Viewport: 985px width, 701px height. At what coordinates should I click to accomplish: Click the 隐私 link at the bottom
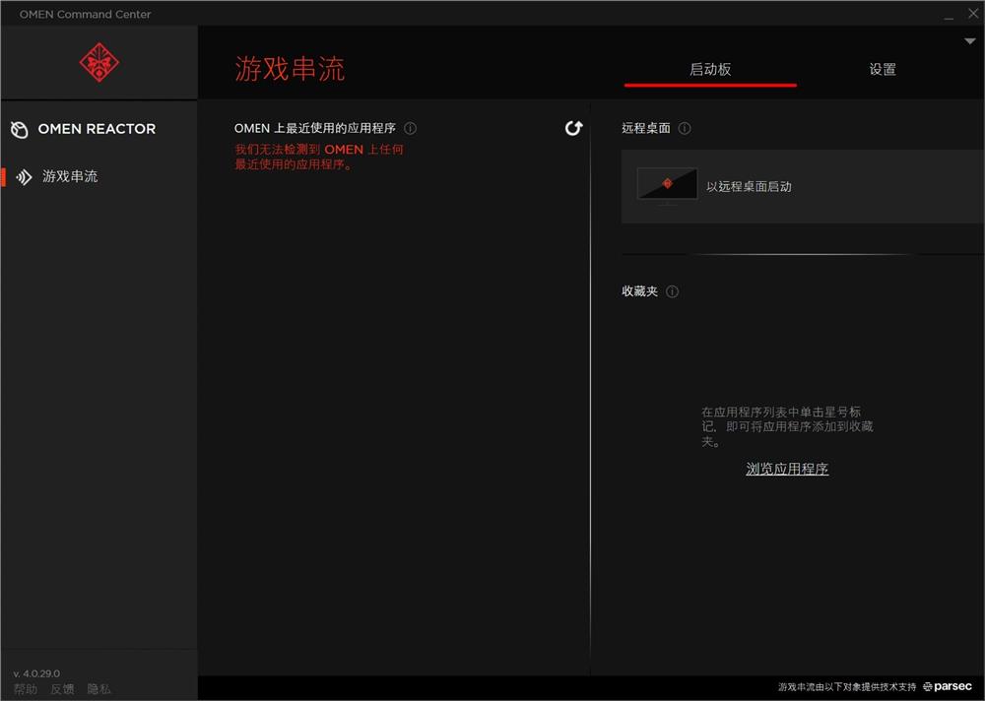98,688
